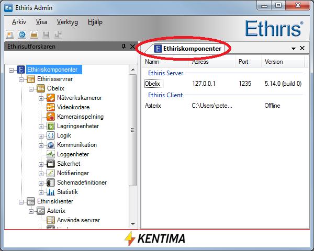
Task: Open the Arkiv menu
Action: 19,22
